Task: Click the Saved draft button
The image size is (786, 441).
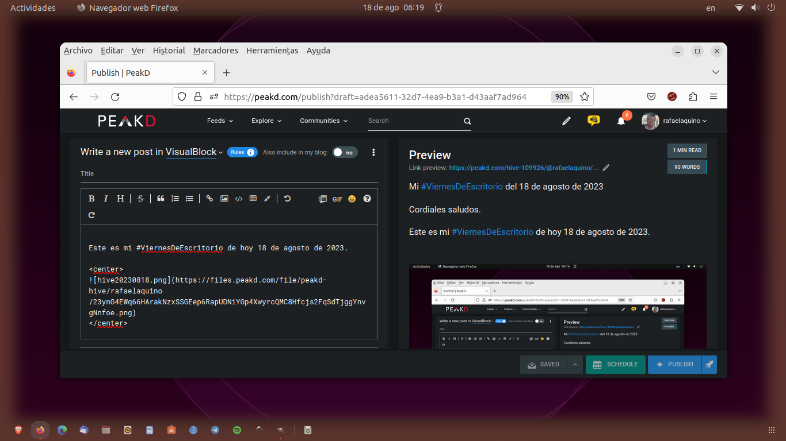Action: click(x=543, y=365)
